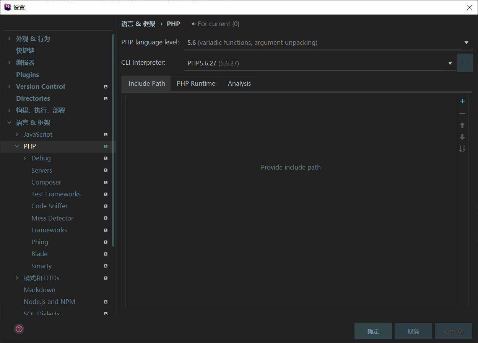Expand the 外观 & 行为 section
This screenshot has width=478, height=343.
click(9, 39)
